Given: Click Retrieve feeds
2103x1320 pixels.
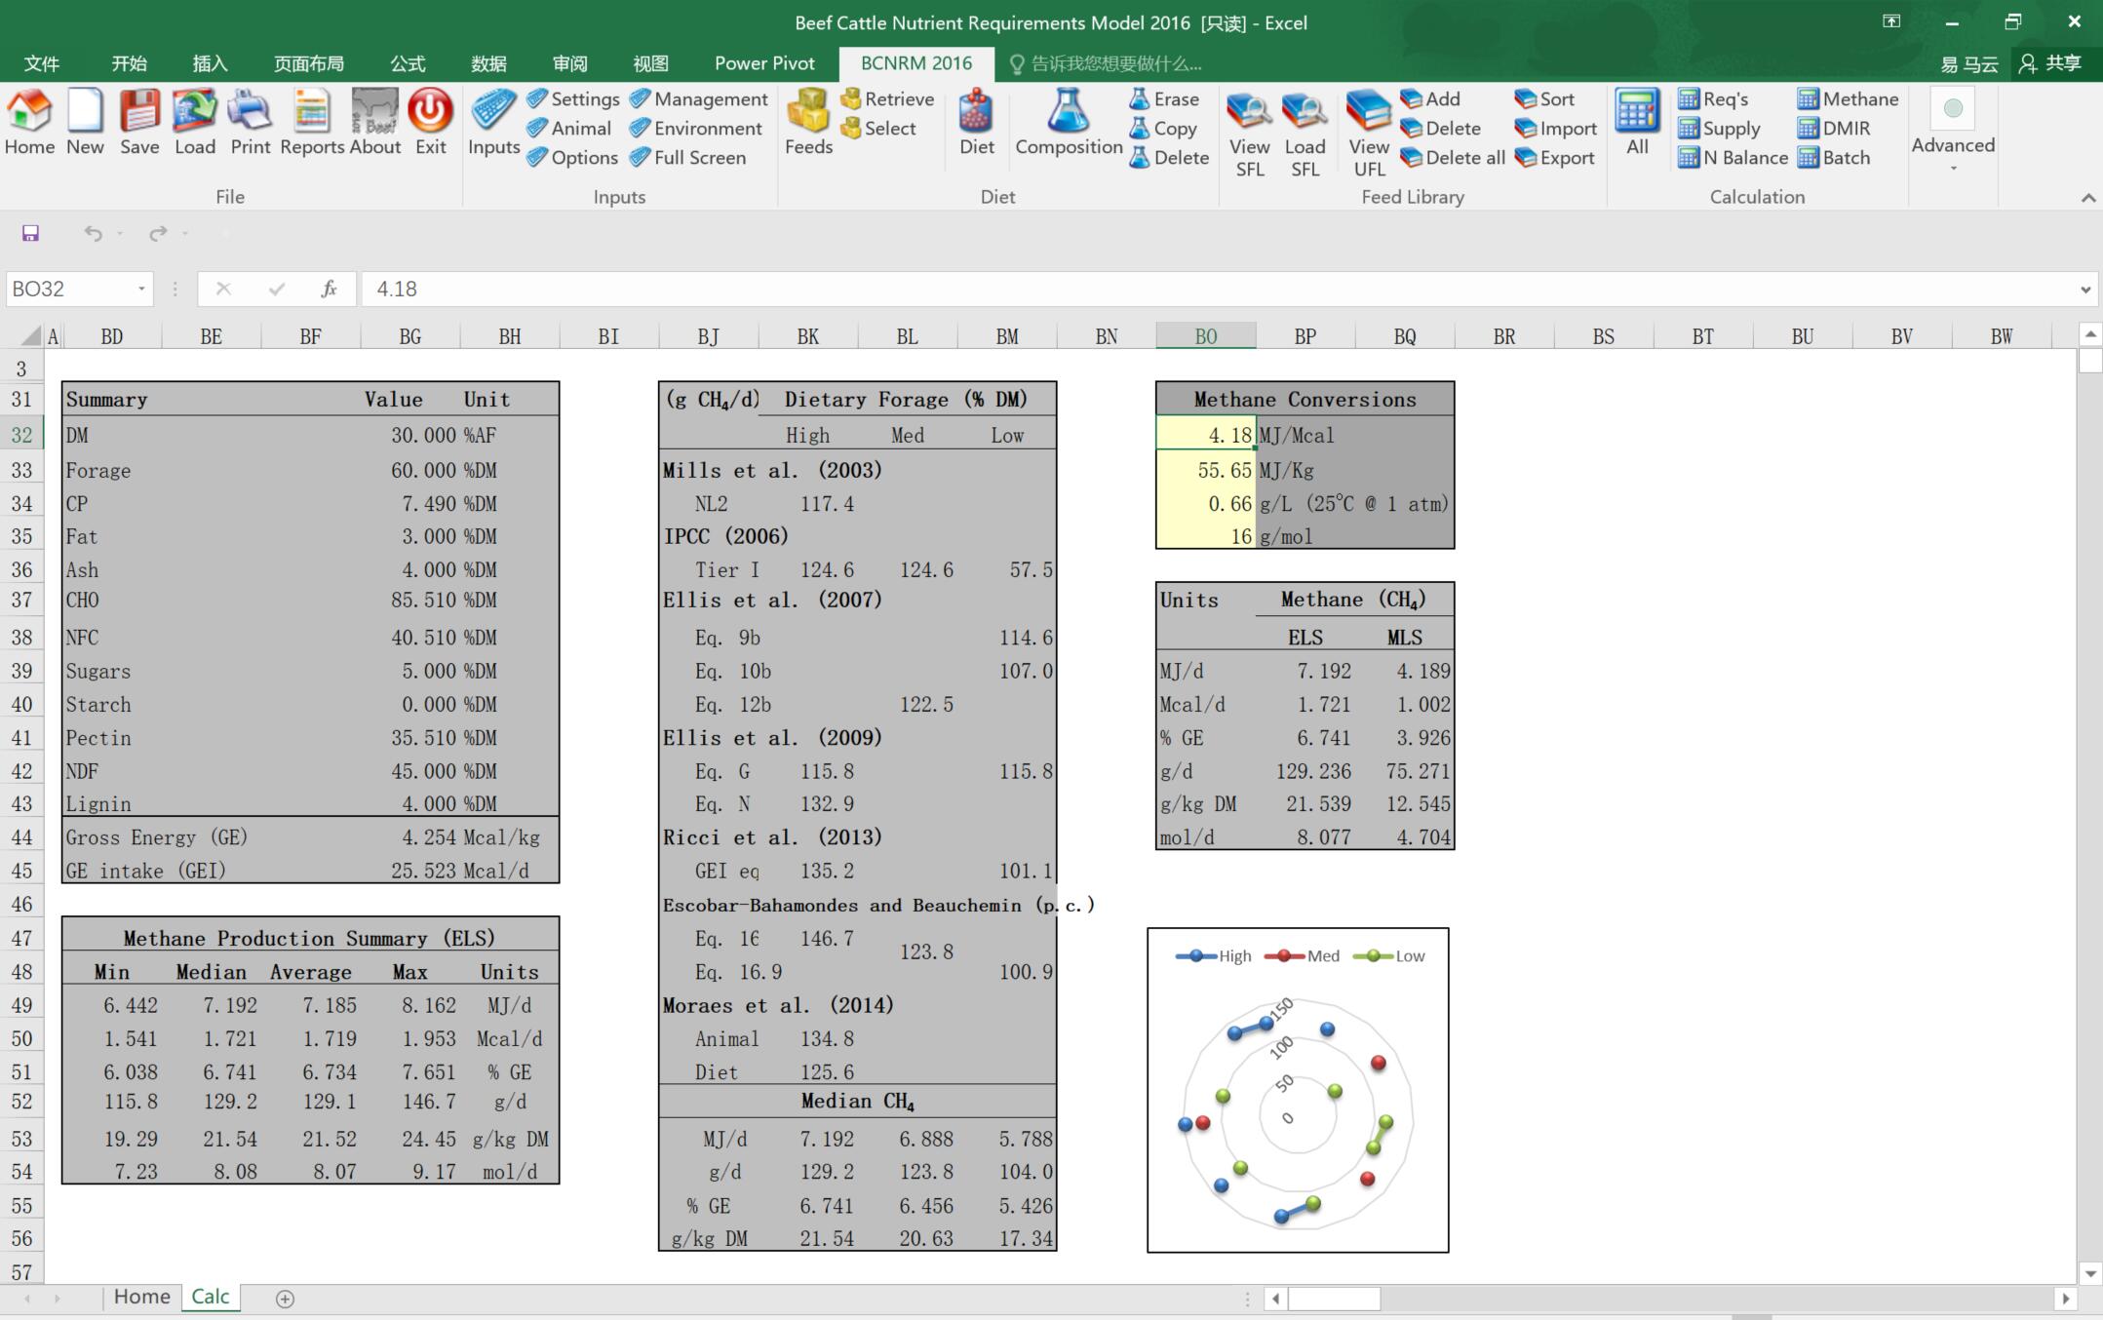Looking at the screenshot, I should pos(887,98).
